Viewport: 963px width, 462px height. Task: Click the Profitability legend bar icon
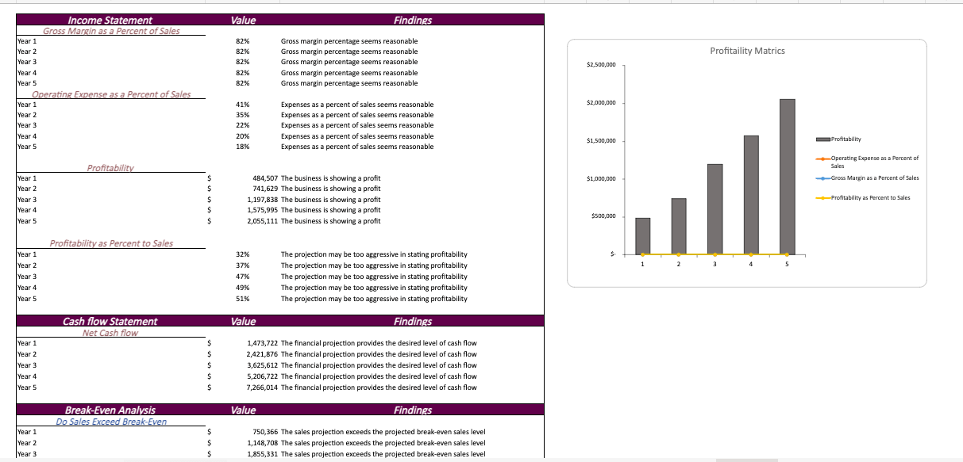822,139
